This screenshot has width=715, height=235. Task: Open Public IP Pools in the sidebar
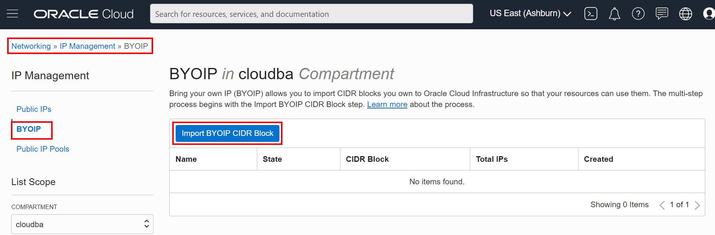pos(43,149)
